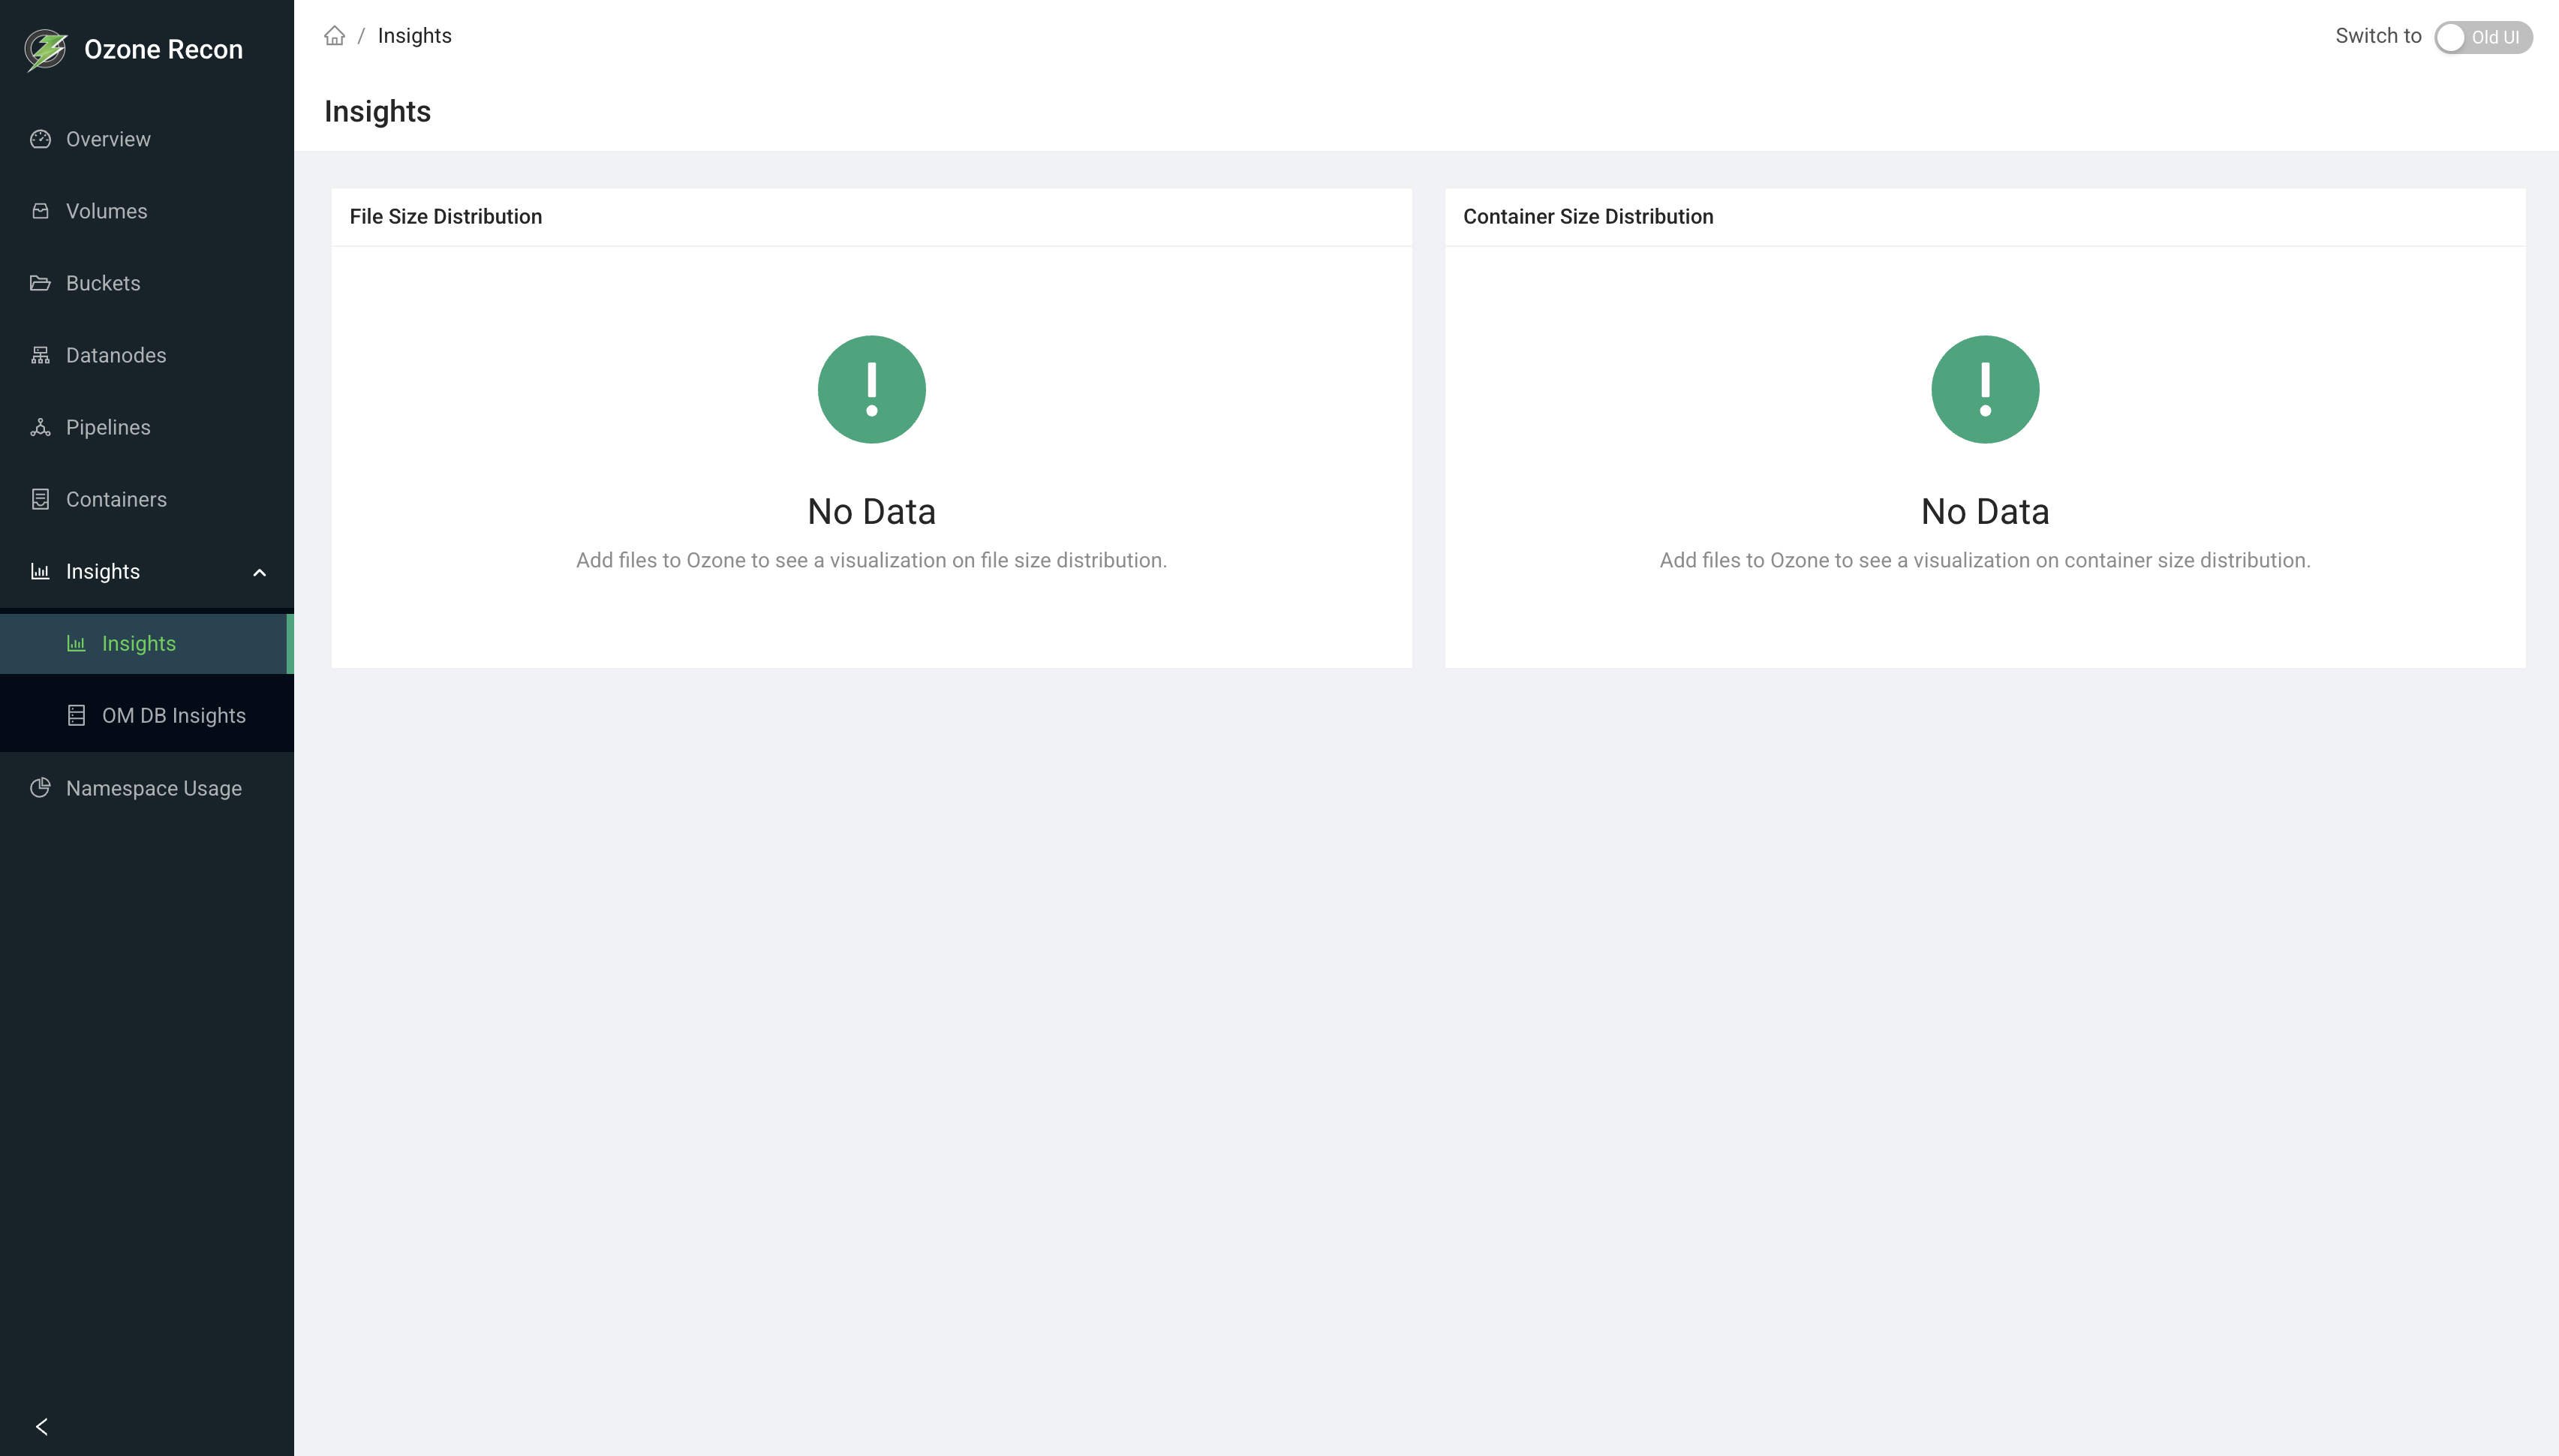Click the green warning indicator in File Size Distribution
The image size is (2559, 1456).
pyautogui.click(x=871, y=389)
